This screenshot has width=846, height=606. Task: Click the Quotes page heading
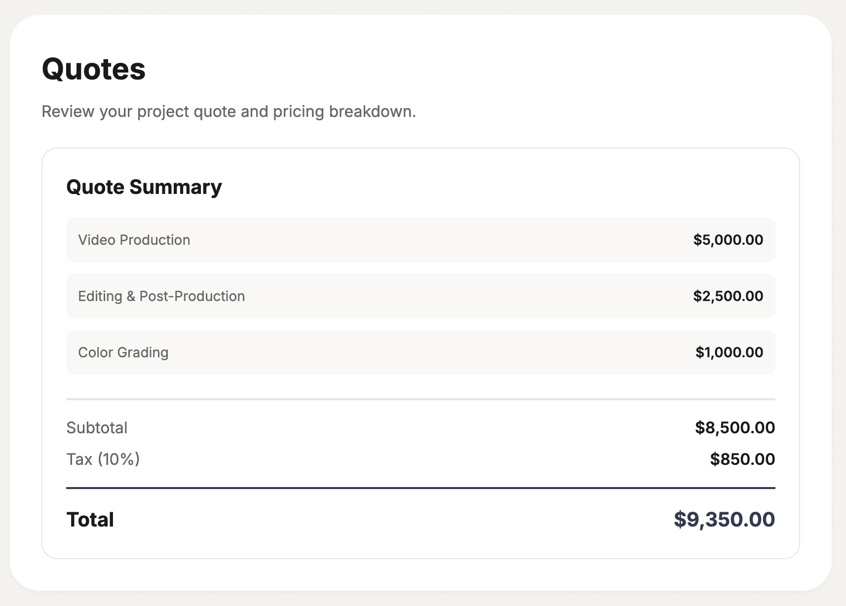point(94,69)
